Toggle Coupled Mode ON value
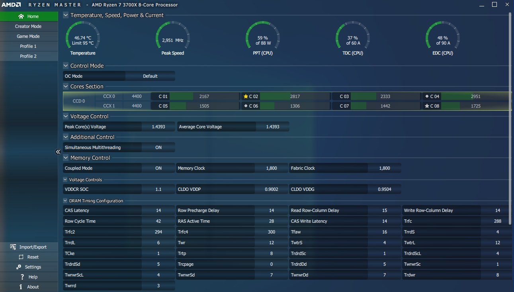This screenshot has width=514, height=292. (158, 168)
